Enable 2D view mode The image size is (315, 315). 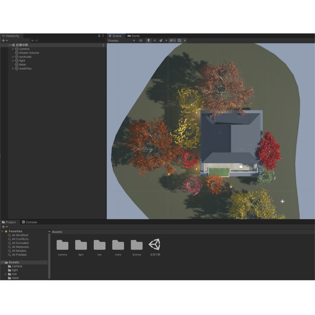pos(141,41)
